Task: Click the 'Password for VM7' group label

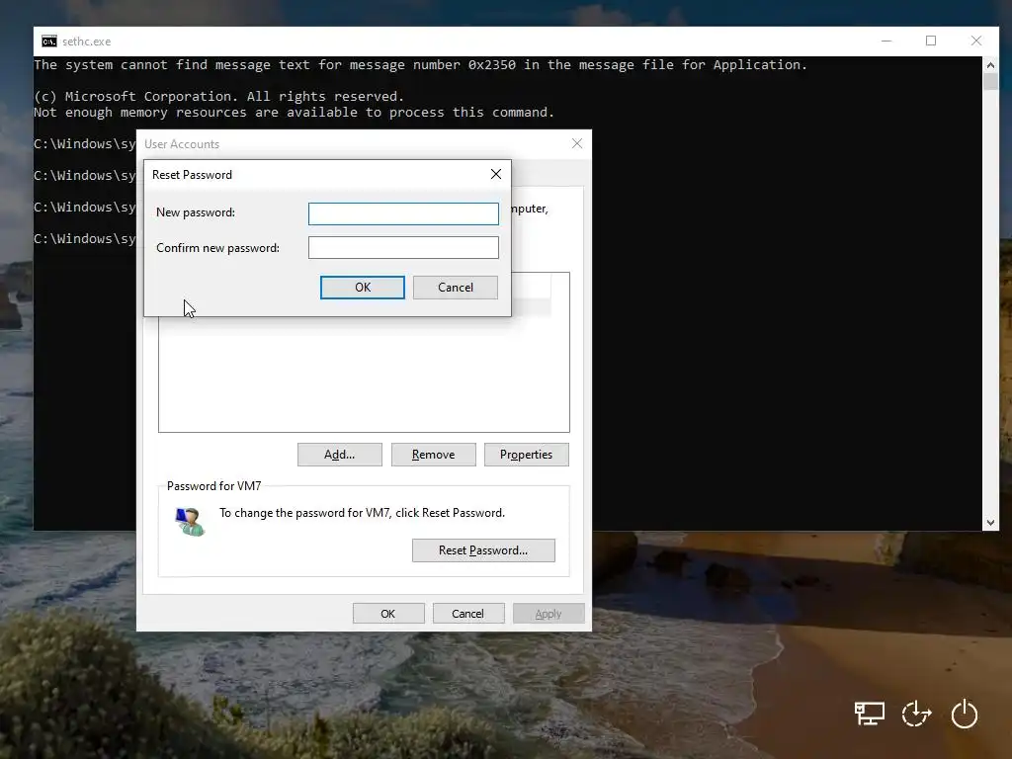Action: coord(213,486)
